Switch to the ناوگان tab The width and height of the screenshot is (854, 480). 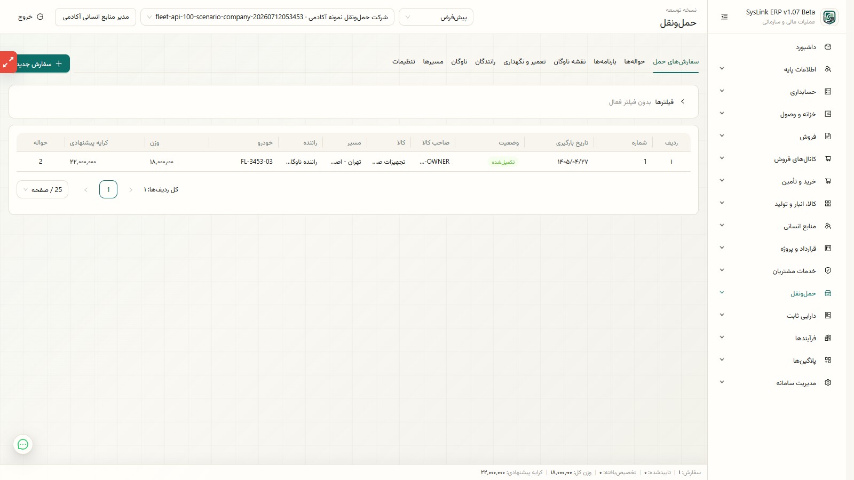pos(459,62)
